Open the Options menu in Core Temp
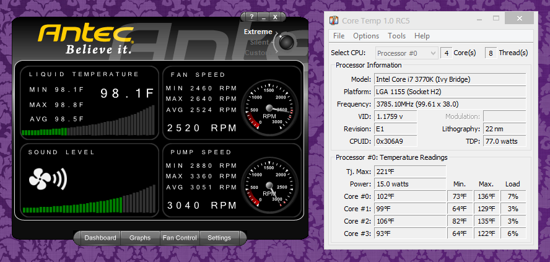 [366, 36]
